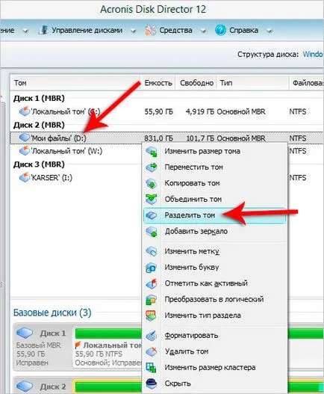Viewport: 324px width, 394px height.
Task: Click the Диск 2 icon in Базовые диски
Action: click(x=25, y=386)
